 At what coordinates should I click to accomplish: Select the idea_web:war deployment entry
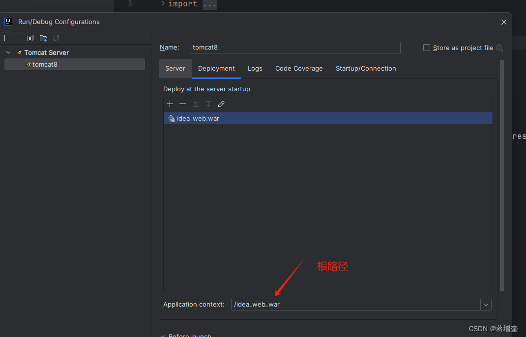(328, 119)
